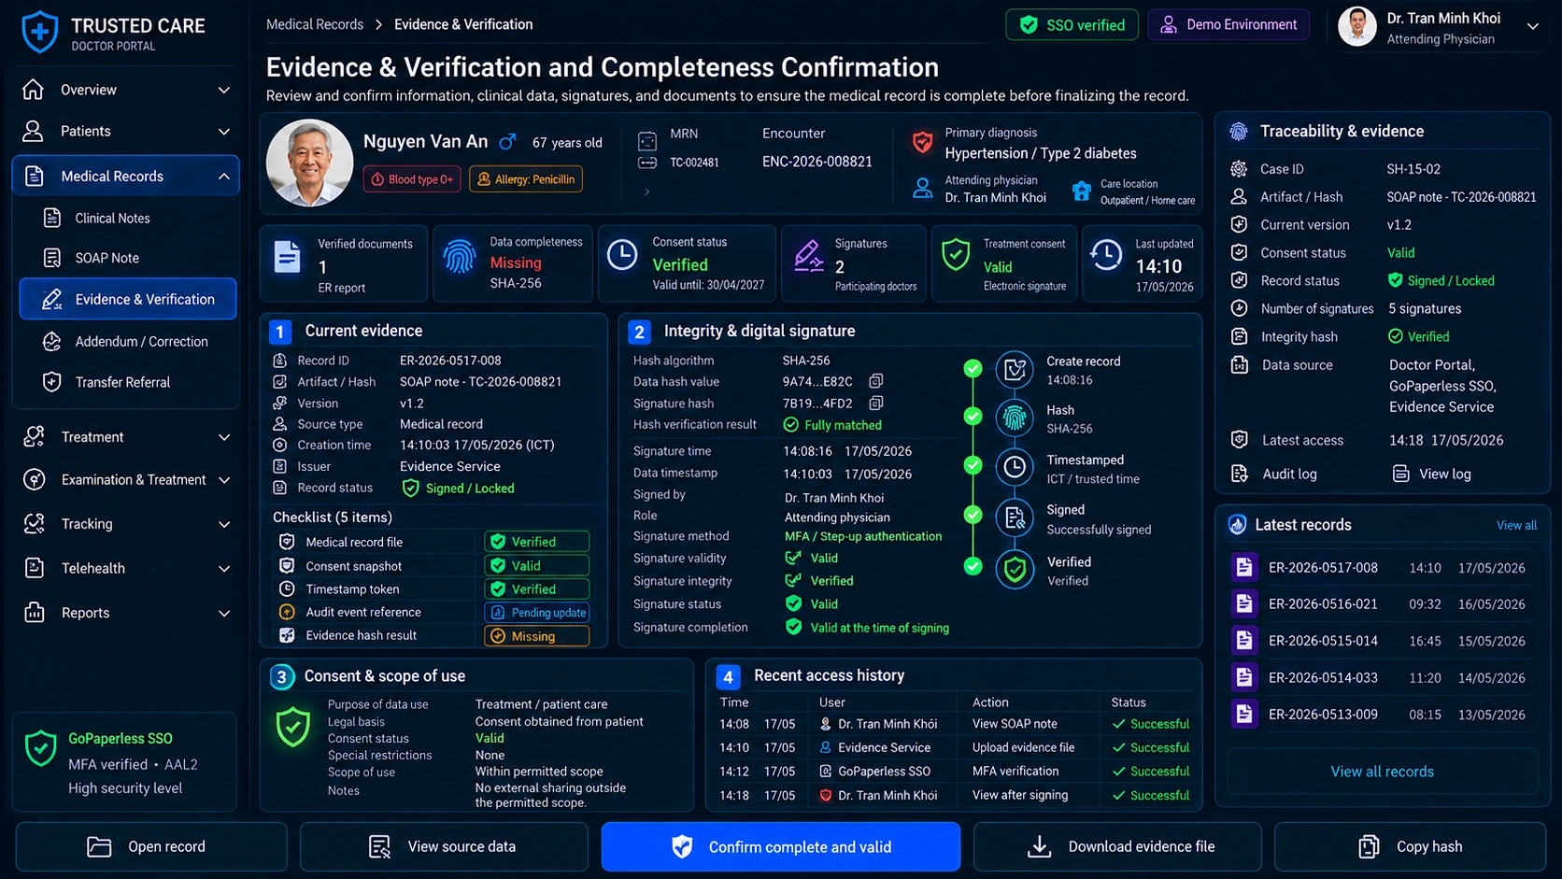
Task: Click document icon for ER-2026-0516-021
Action: point(1243,604)
